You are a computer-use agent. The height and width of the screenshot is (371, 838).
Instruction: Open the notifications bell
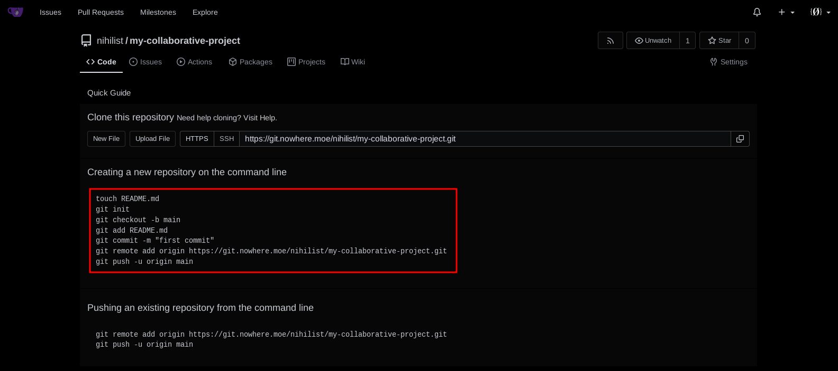[757, 12]
